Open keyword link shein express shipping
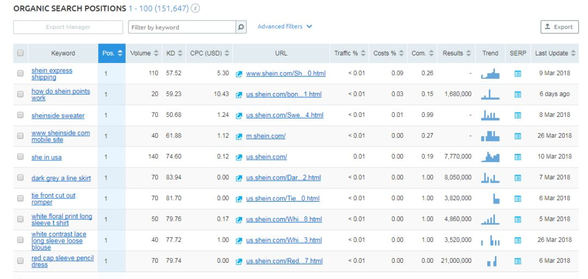588x279 pixels. [x=52, y=74]
